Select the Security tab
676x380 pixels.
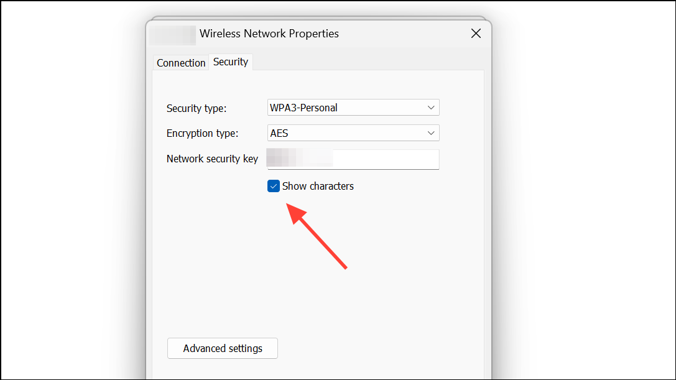coord(231,62)
